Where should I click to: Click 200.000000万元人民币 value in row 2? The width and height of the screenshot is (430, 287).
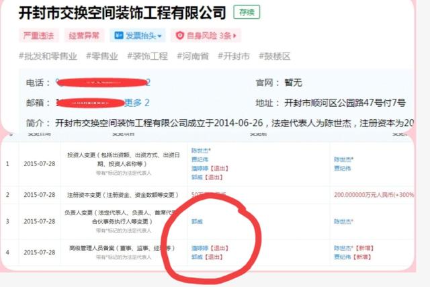pos(374,195)
